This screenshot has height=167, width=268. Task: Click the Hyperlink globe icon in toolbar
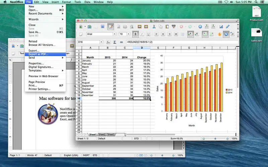click(x=200, y=27)
